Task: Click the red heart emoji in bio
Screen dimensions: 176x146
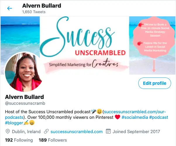Action: (x=118, y=117)
